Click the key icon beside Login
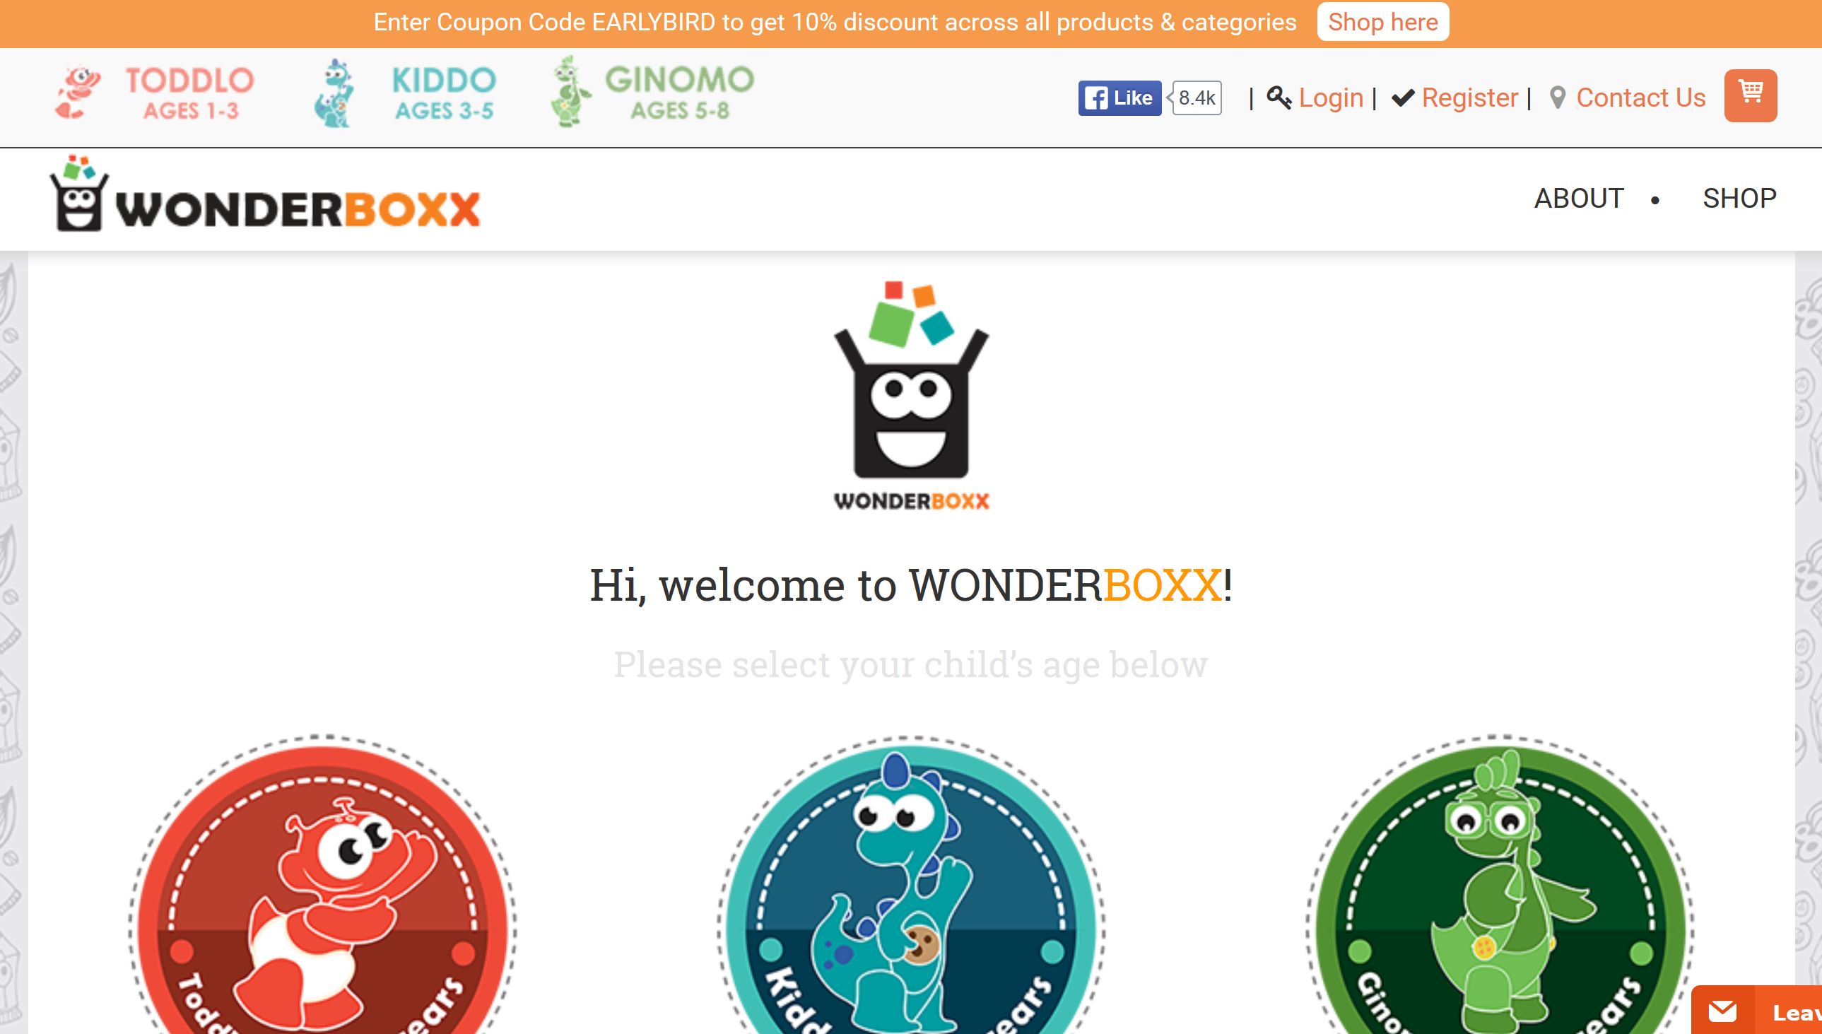 point(1279,98)
